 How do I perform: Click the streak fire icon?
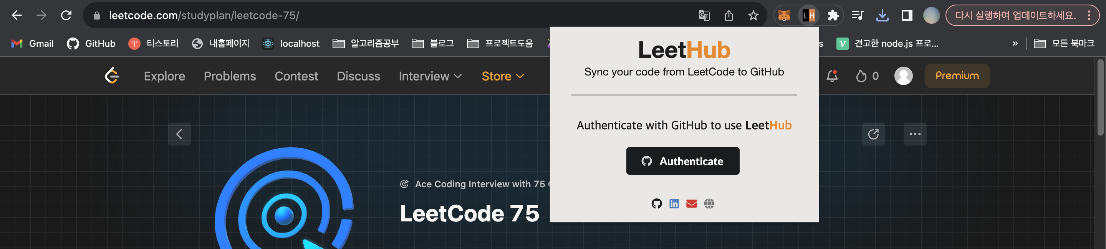point(861,76)
